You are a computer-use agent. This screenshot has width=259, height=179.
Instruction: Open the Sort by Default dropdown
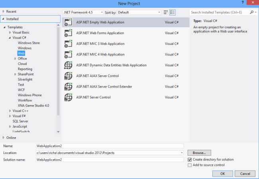pyautogui.click(x=159, y=12)
